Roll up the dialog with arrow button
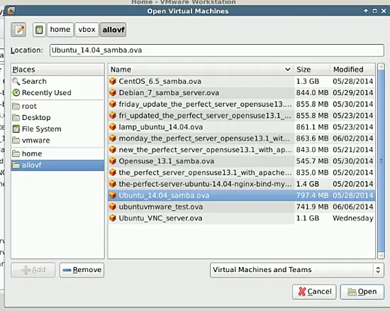The image size is (390, 311). (x=366, y=11)
